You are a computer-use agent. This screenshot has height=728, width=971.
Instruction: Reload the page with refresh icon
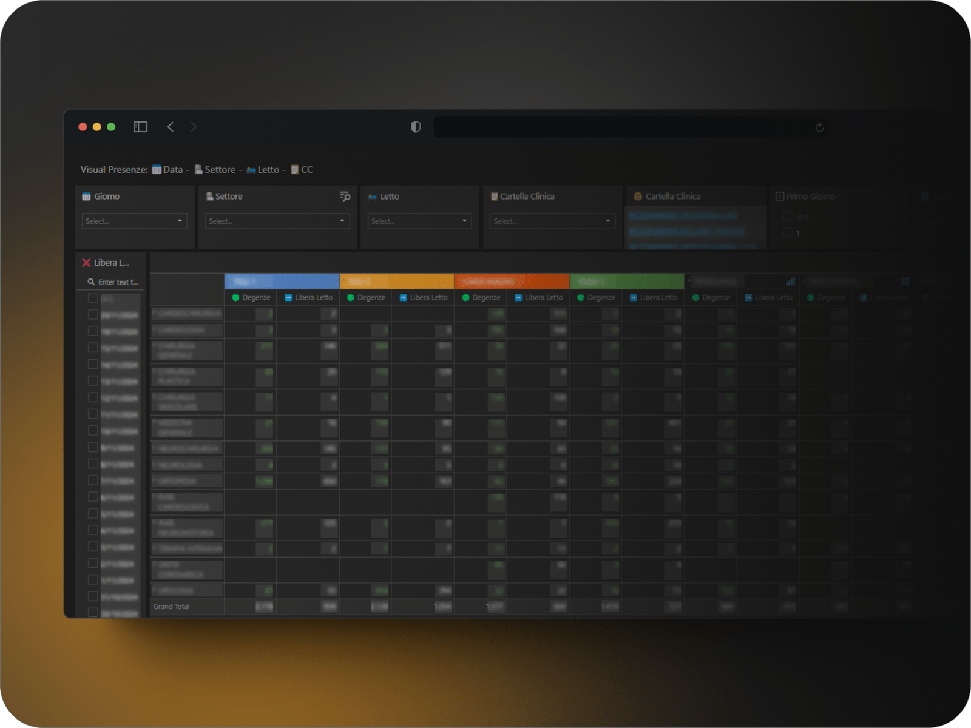pos(819,127)
